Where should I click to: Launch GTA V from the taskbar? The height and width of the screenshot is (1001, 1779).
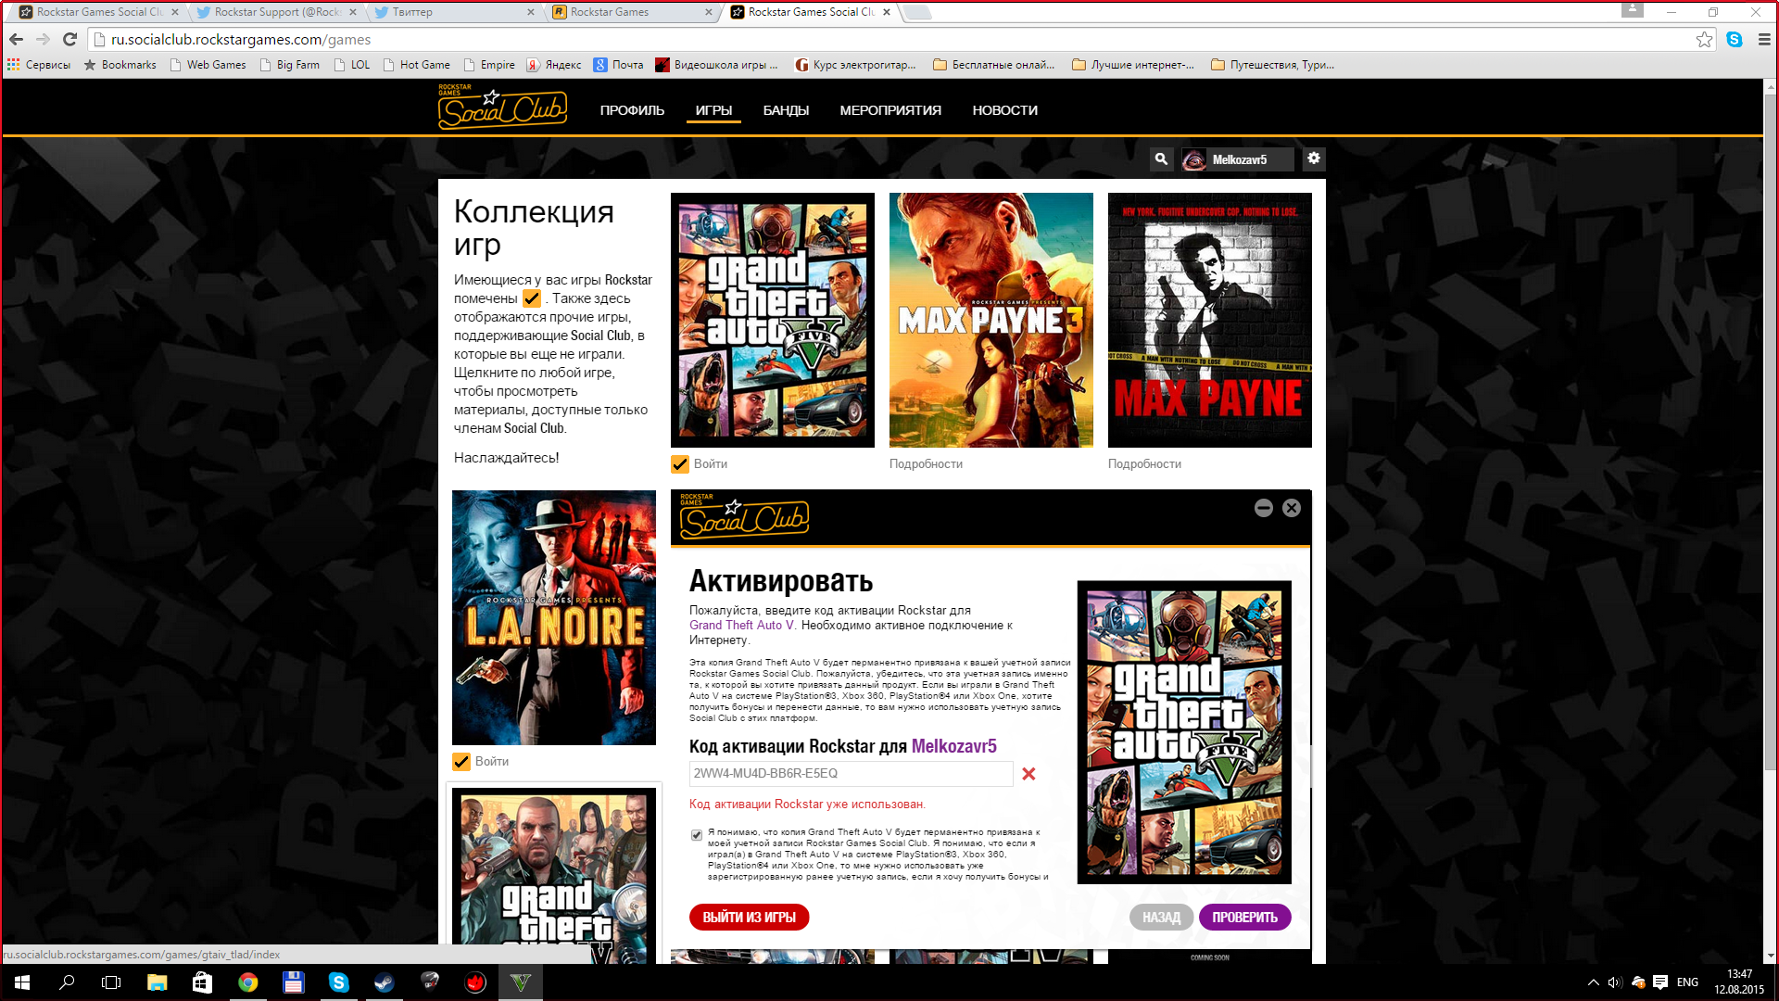point(521,983)
